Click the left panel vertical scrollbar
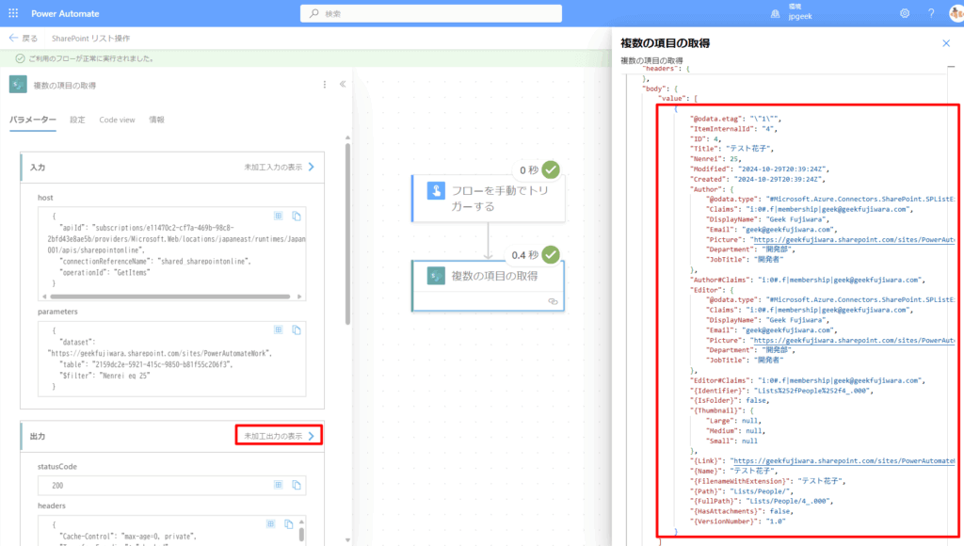Image resolution: width=964 pixels, height=546 pixels. [347, 233]
